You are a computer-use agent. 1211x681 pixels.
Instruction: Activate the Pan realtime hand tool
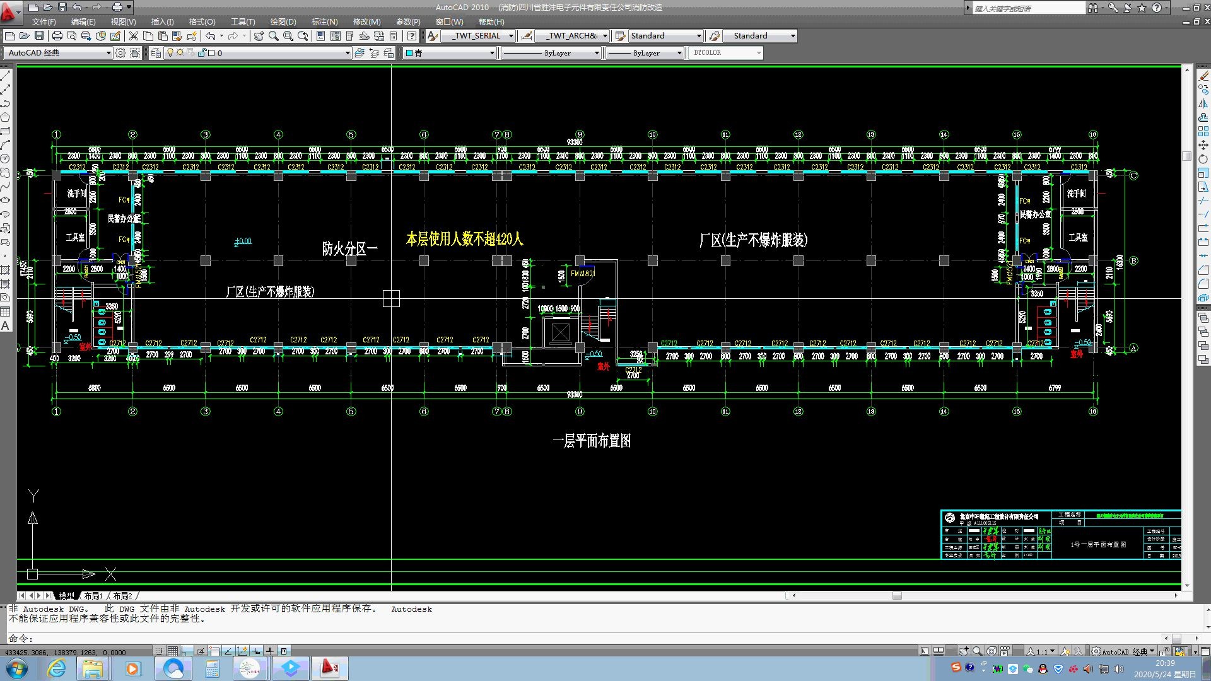click(259, 36)
